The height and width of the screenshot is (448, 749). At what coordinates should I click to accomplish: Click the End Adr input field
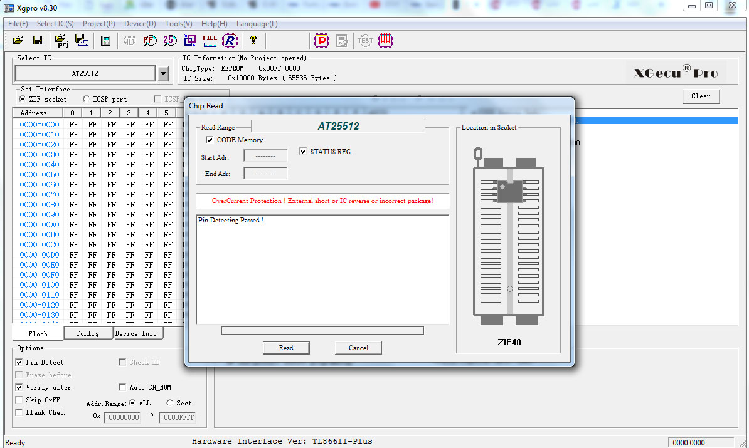(x=265, y=173)
